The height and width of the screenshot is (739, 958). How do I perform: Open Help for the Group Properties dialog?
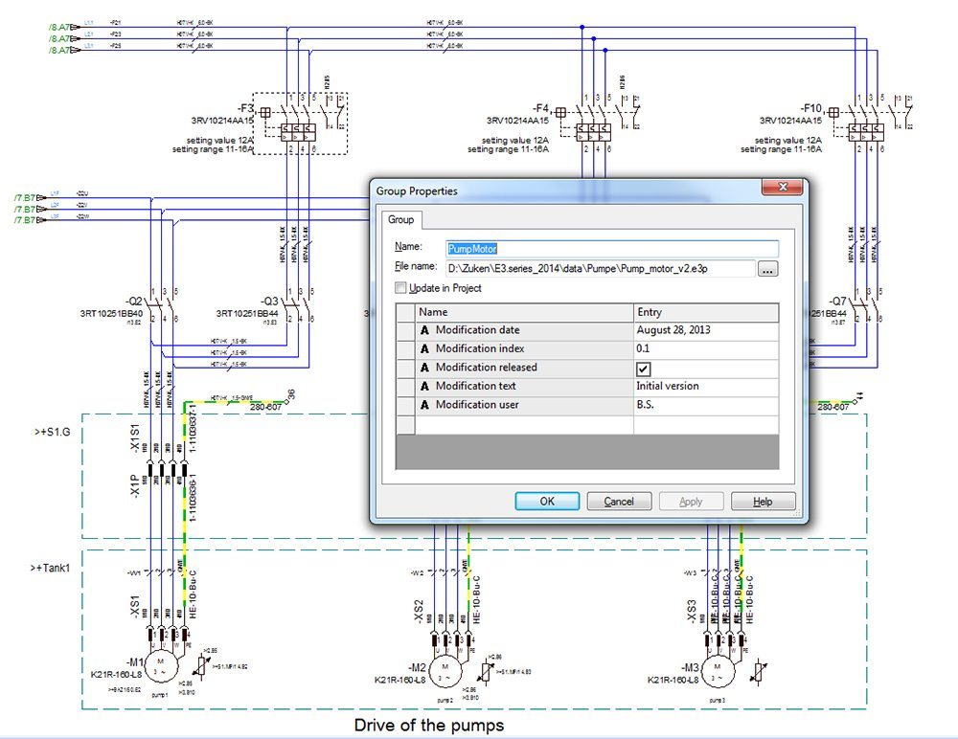point(763,501)
